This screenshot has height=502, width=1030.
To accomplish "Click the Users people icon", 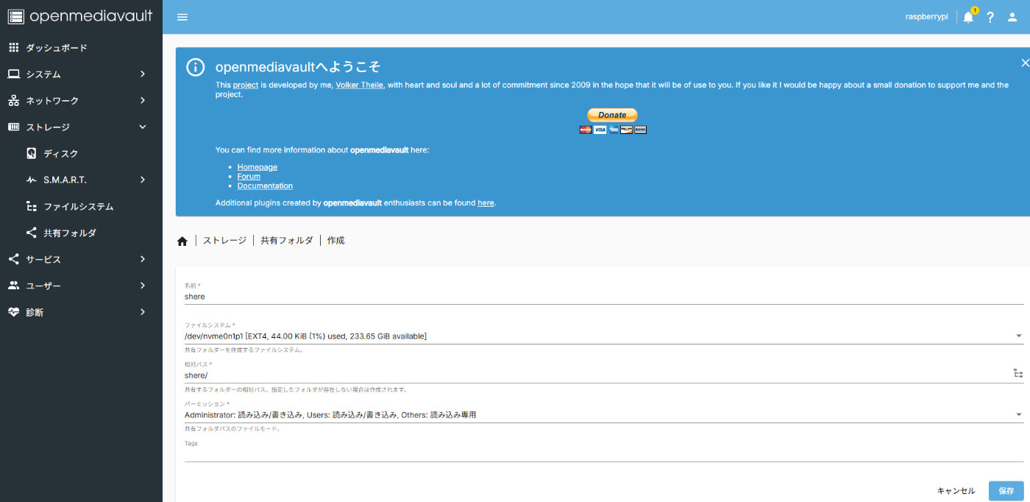I will tap(13, 286).
